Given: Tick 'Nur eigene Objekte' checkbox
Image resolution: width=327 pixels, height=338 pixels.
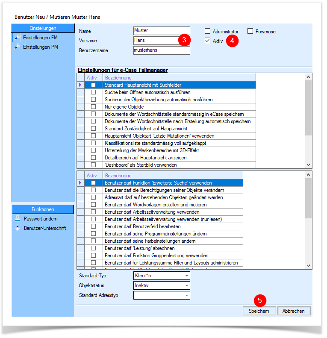Looking at the screenshot, I should [x=93, y=107].
